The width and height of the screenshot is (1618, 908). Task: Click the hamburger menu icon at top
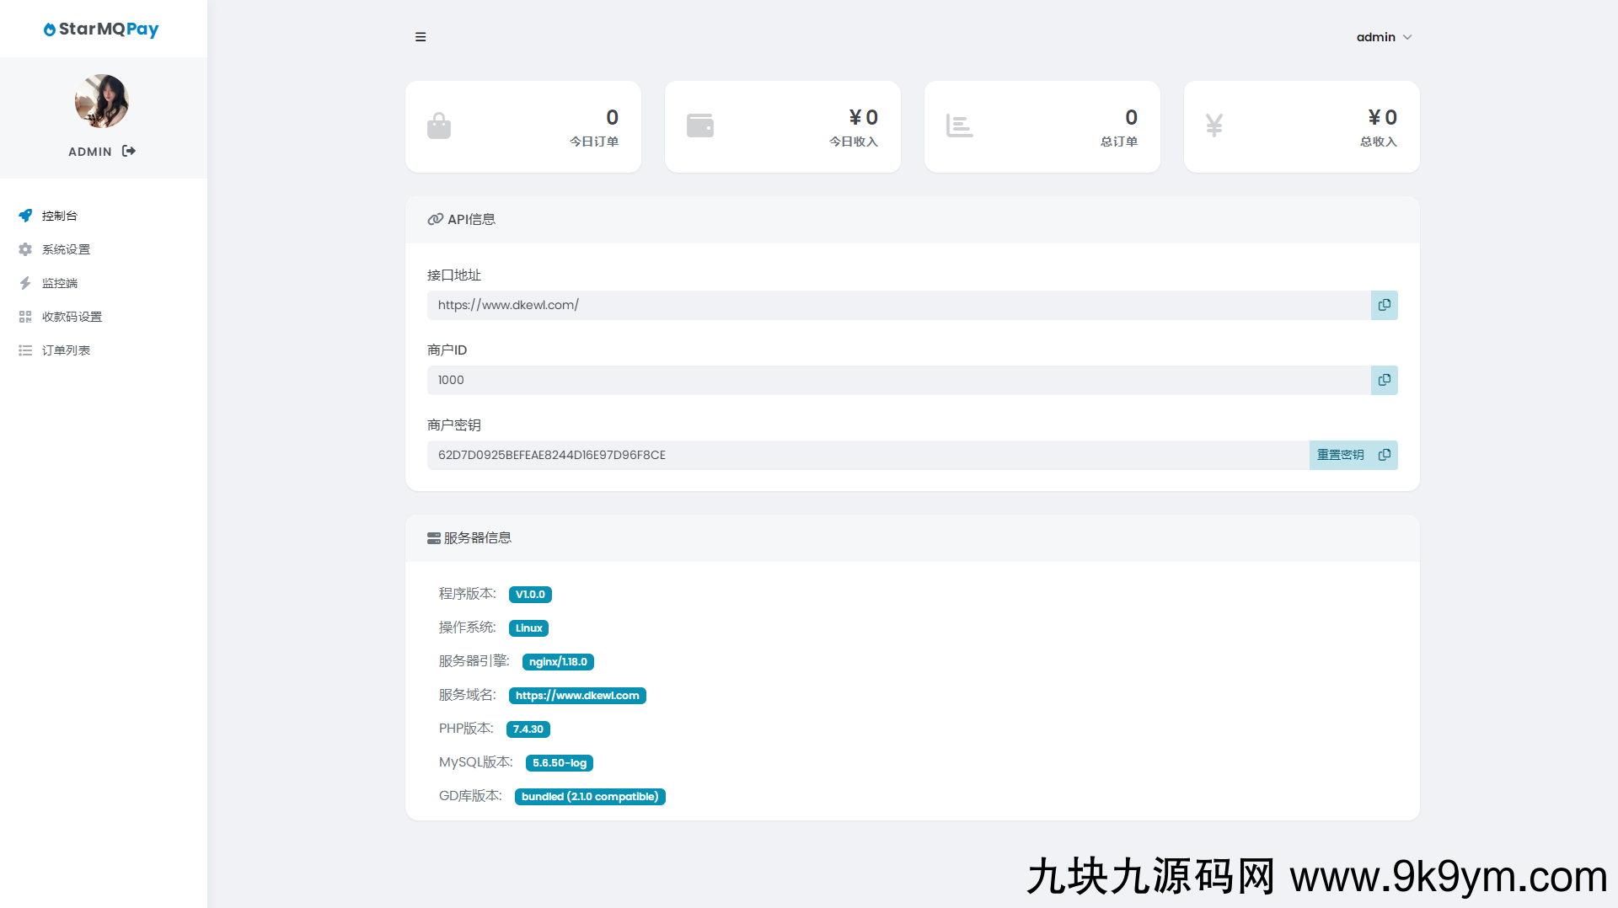421,37
